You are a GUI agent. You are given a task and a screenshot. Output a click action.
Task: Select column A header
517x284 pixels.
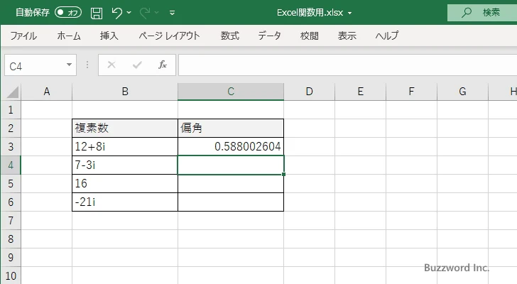click(46, 92)
